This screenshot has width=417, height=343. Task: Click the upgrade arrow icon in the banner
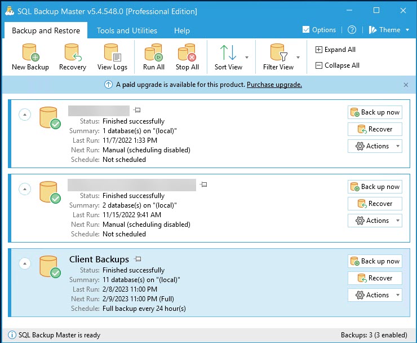tap(108, 85)
